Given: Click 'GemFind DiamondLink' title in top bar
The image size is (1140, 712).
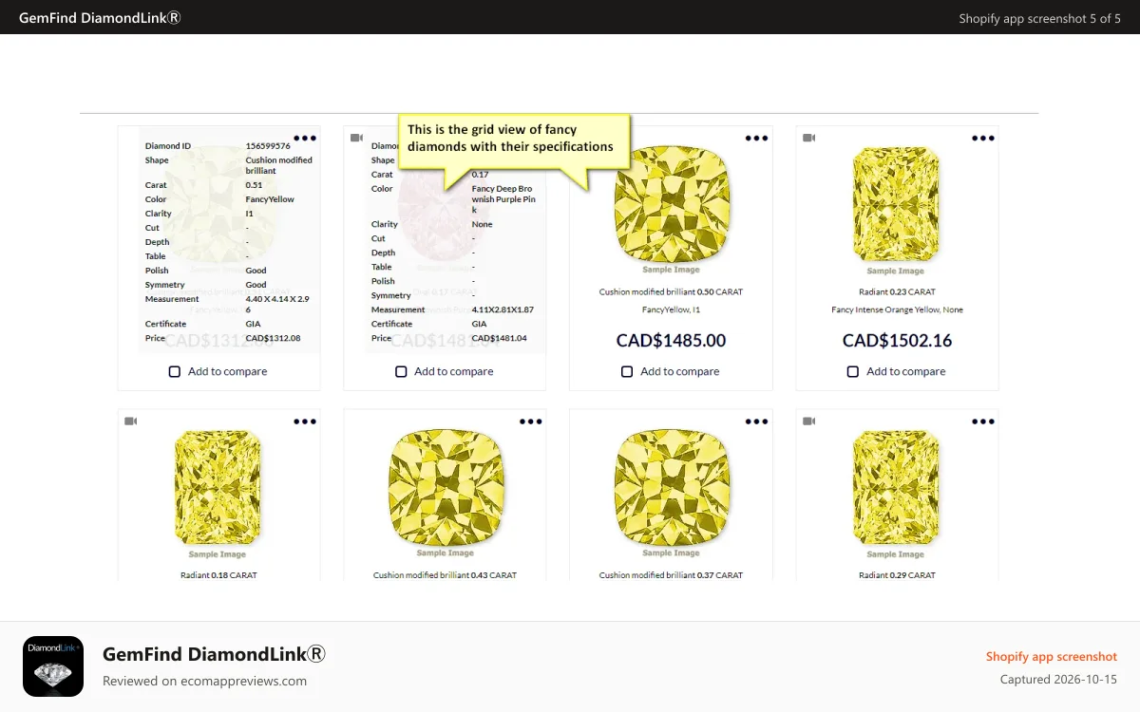Looking at the screenshot, I should (x=100, y=18).
